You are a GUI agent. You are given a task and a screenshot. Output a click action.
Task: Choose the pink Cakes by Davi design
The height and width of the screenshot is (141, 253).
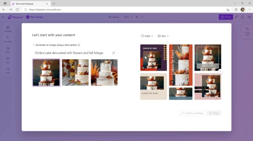click(x=208, y=86)
